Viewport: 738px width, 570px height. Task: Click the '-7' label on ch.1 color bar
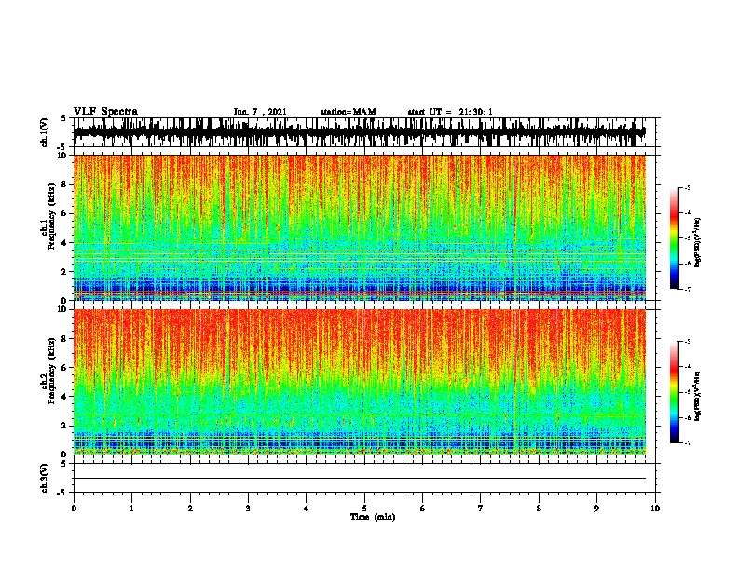pyautogui.click(x=688, y=289)
